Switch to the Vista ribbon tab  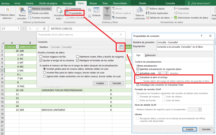(105, 3)
